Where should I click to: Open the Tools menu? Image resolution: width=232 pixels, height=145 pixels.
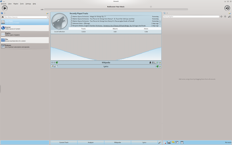(x=22, y=4)
